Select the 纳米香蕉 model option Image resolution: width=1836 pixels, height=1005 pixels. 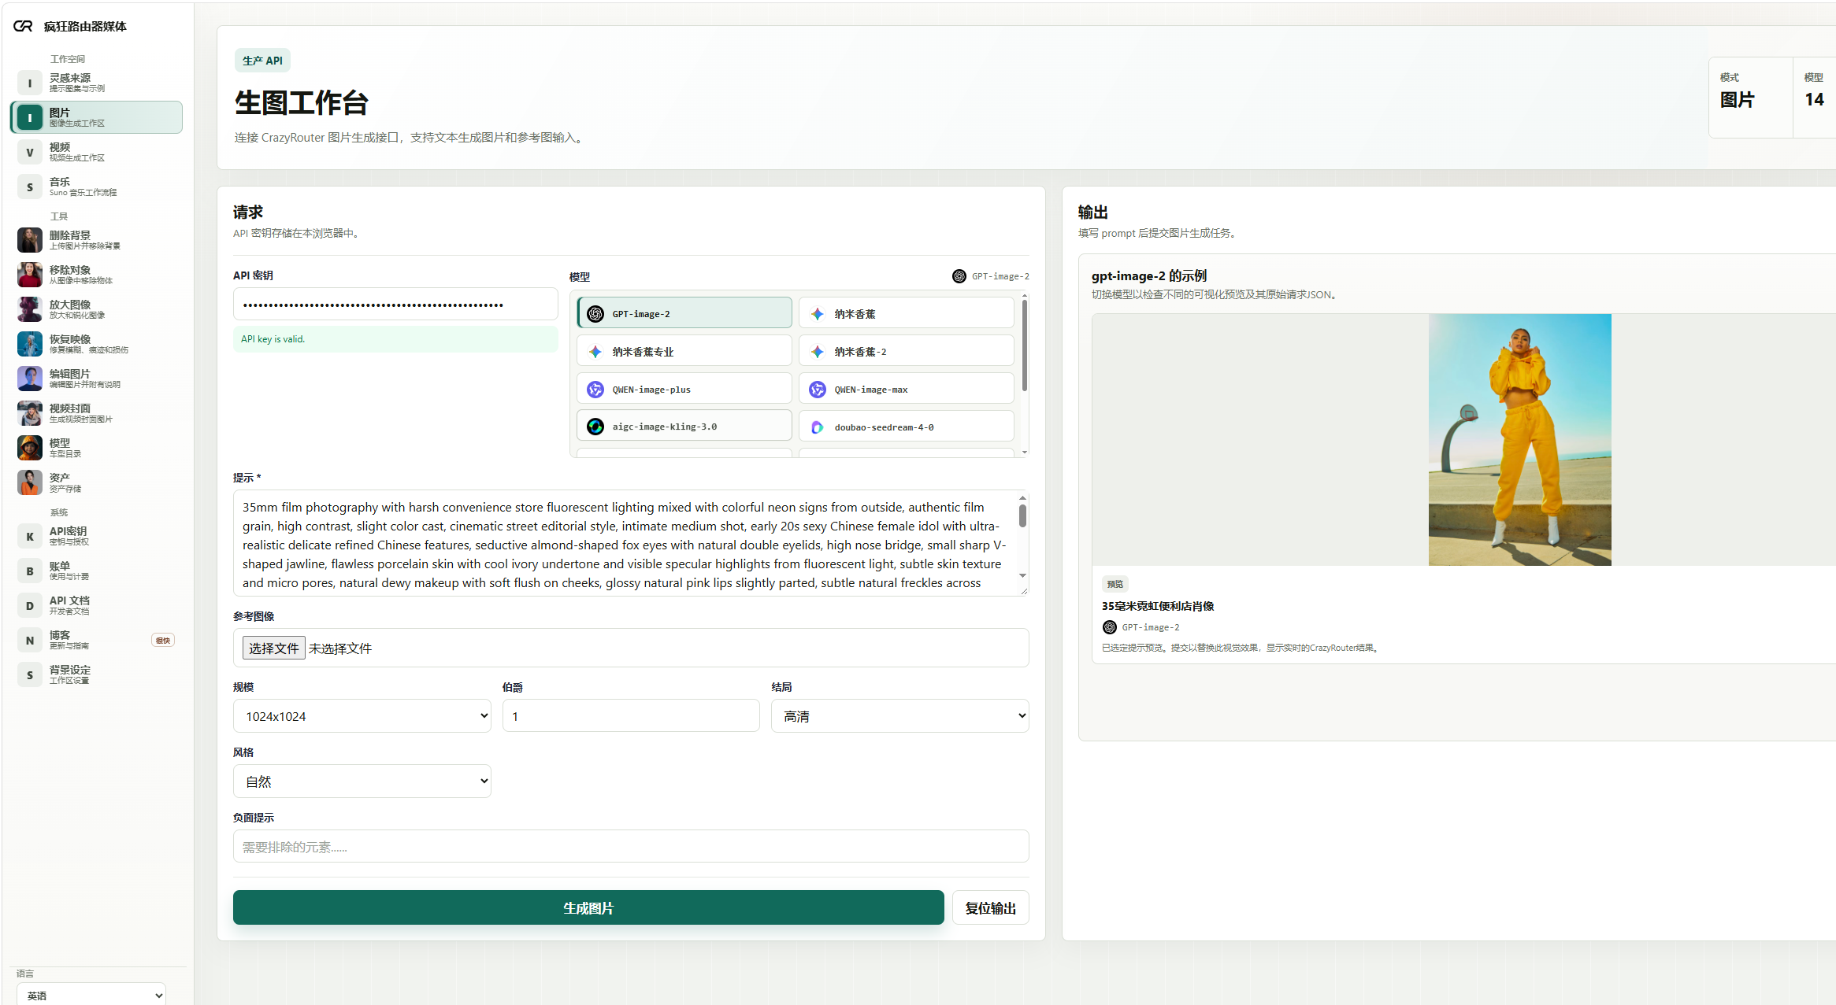pyautogui.click(x=906, y=313)
